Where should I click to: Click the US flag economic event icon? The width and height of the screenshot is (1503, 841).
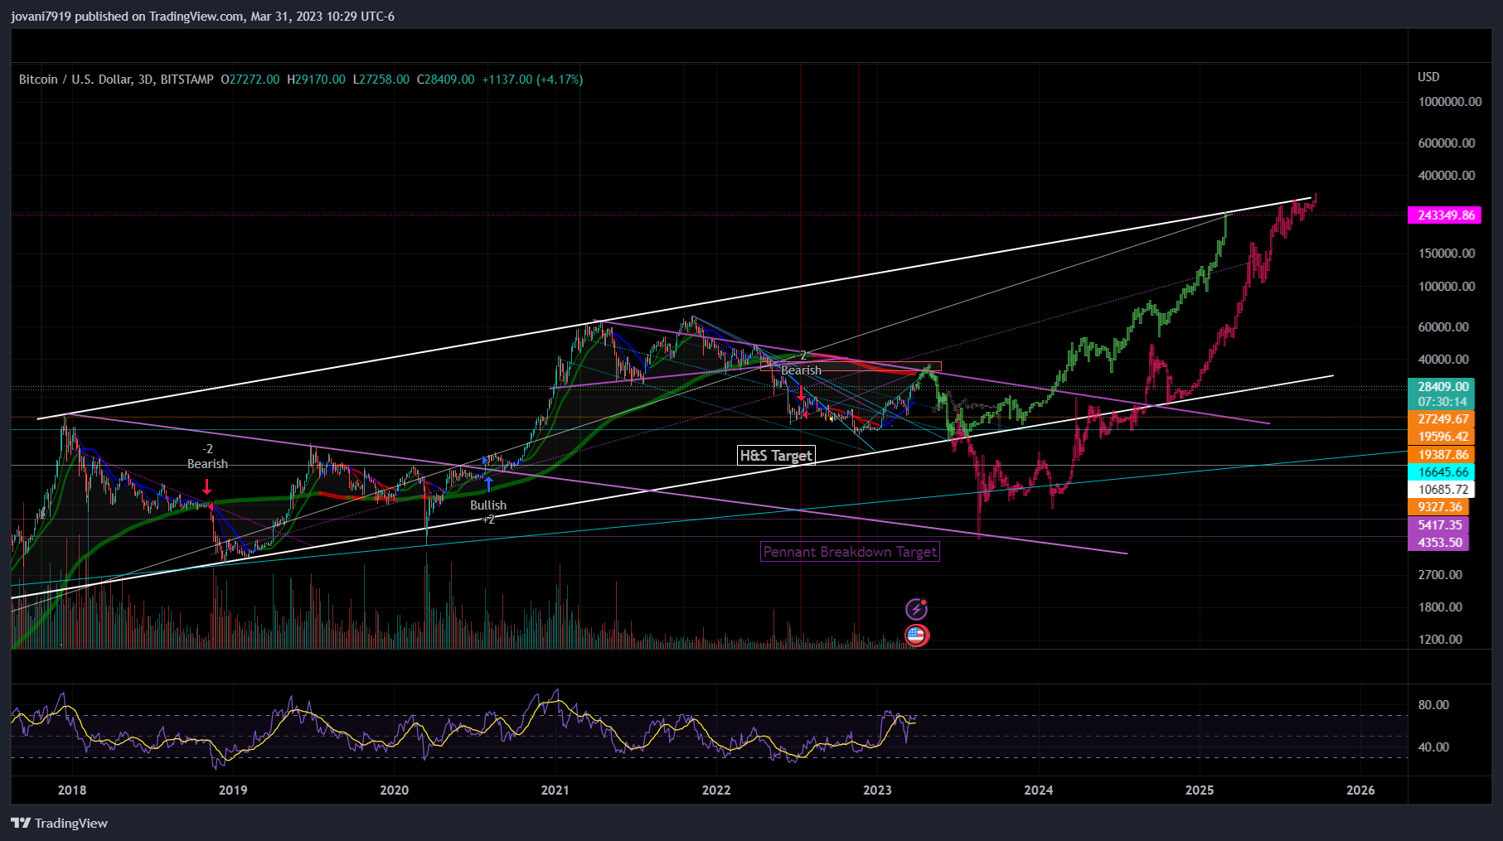tap(916, 636)
